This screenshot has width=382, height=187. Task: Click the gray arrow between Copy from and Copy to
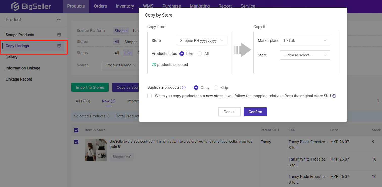point(242,50)
